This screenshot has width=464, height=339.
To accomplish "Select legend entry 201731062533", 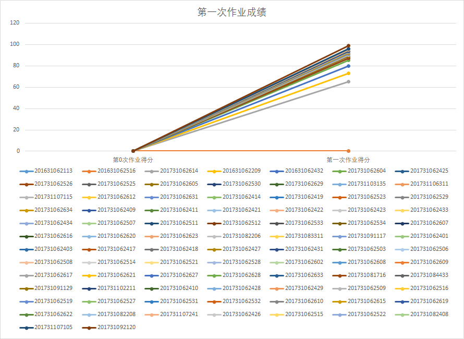I will [297, 223].
